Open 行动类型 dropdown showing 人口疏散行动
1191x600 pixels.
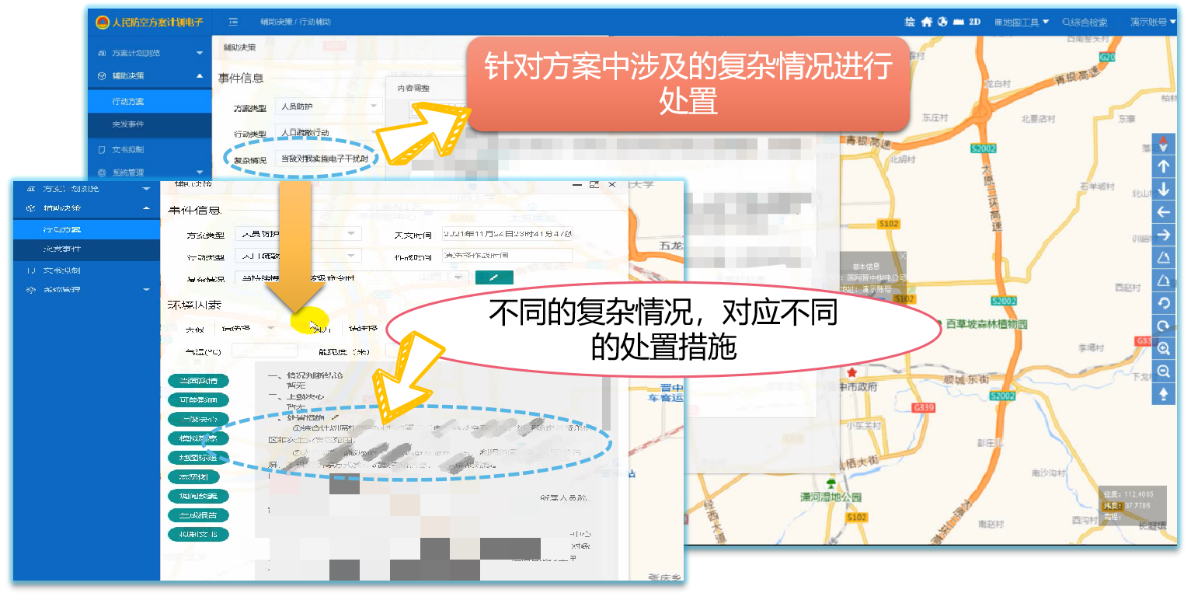click(328, 133)
